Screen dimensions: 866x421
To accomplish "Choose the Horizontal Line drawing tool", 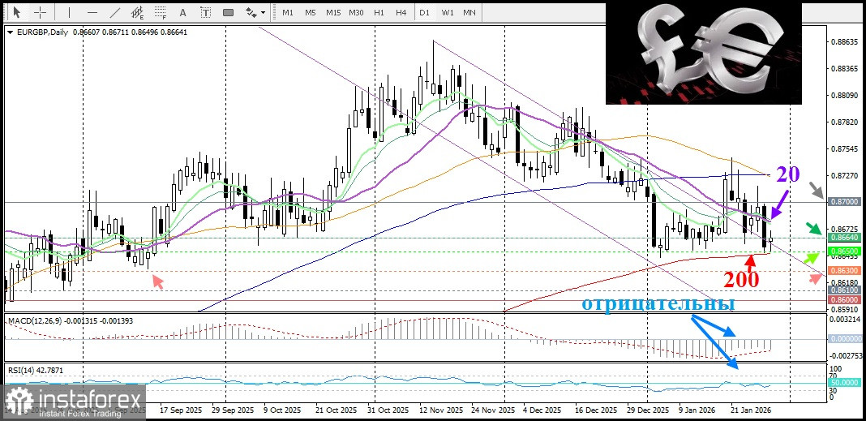I will click(92, 11).
